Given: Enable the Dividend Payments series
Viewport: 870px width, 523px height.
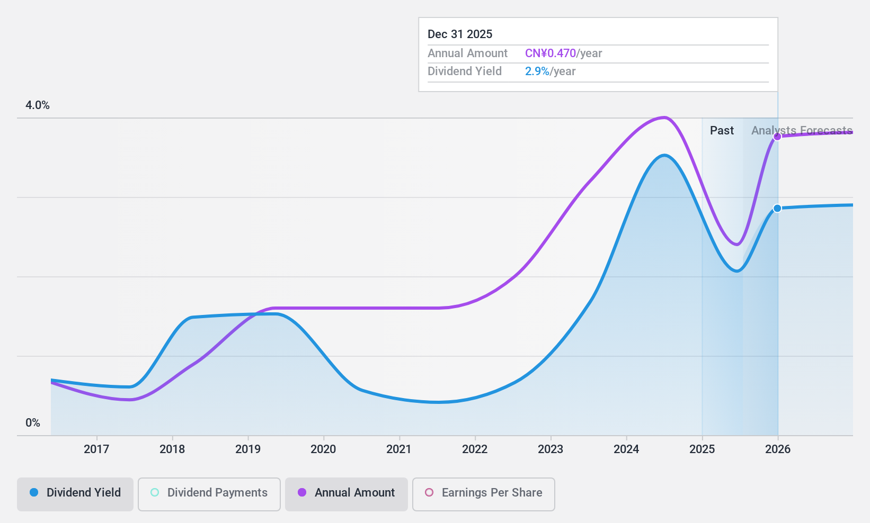Looking at the screenshot, I should pyautogui.click(x=209, y=494).
